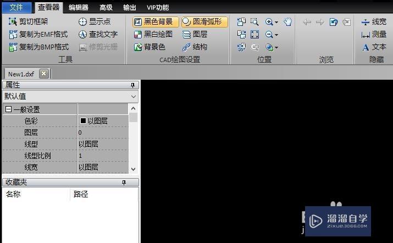Select the zoom window magnifier tool
The height and width of the screenshot is (243, 393).
click(x=254, y=22)
